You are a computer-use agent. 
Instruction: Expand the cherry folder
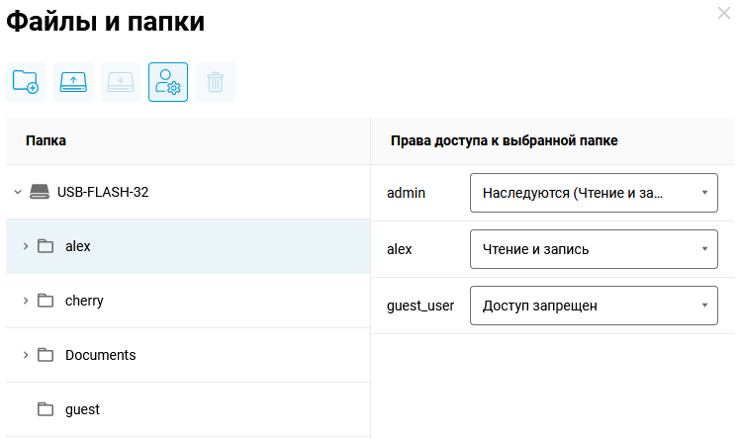pyautogui.click(x=26, y=301)
